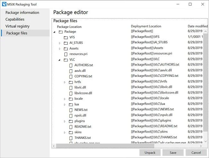Screen dimensions: 209x158
Task: Click the axvlc.dll file icon
Action: click(71, 71)
